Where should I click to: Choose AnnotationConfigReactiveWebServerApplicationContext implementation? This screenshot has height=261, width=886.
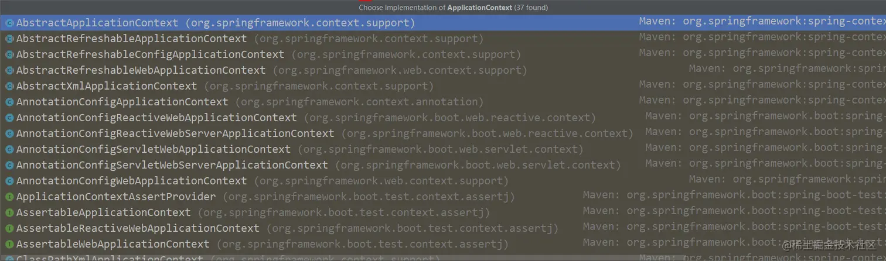pyautogui.click(x=175, y=133)
